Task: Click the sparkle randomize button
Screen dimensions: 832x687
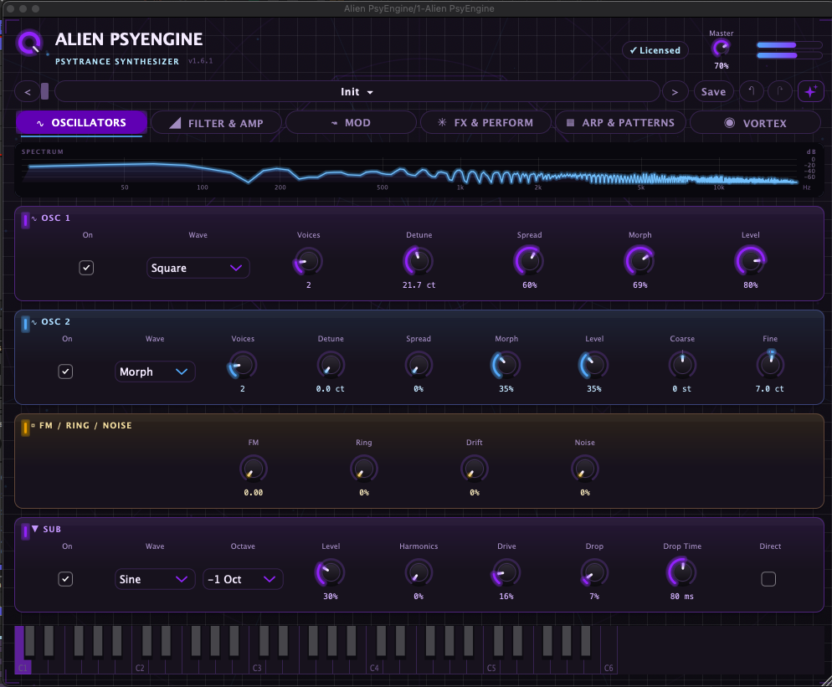Action: click(811, 91)
